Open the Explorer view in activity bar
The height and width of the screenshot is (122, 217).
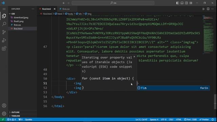coord(4,16)
